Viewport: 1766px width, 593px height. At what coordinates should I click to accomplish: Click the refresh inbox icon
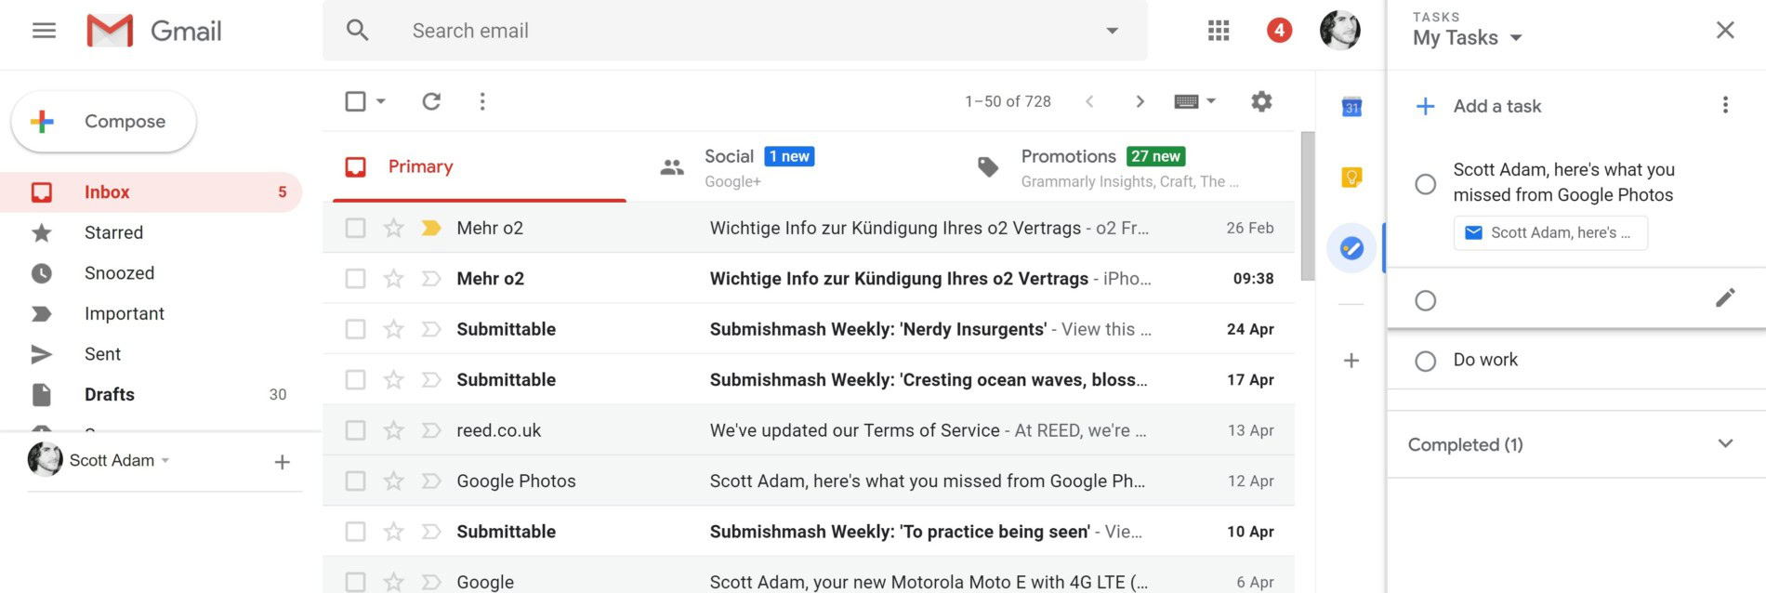coord(431,101)
